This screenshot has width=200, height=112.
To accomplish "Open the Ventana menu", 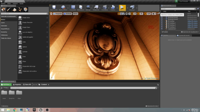I will [15, 3].
